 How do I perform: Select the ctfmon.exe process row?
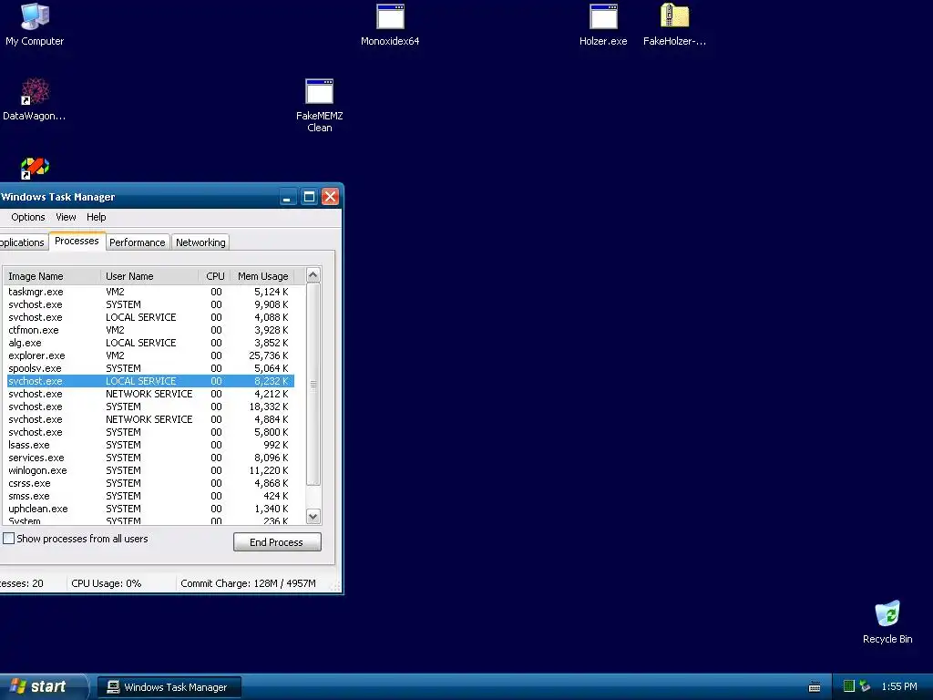150,330
